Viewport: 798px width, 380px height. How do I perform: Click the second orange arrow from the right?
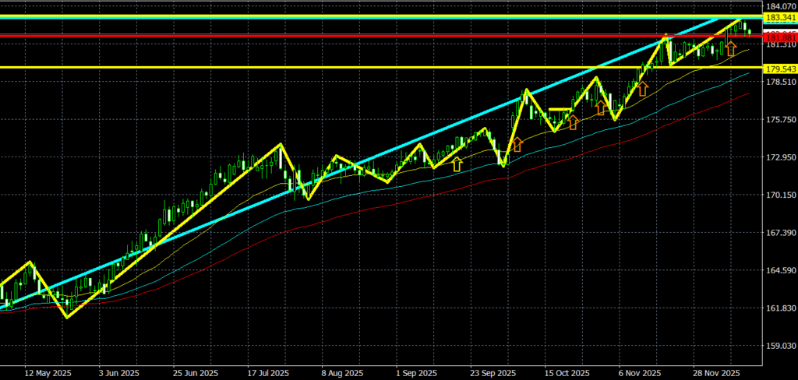pyautogui.click(x=643, y=88)
